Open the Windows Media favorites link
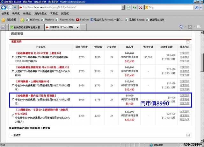This screenshot has height=147, width=204. click(x=65, y=20)
